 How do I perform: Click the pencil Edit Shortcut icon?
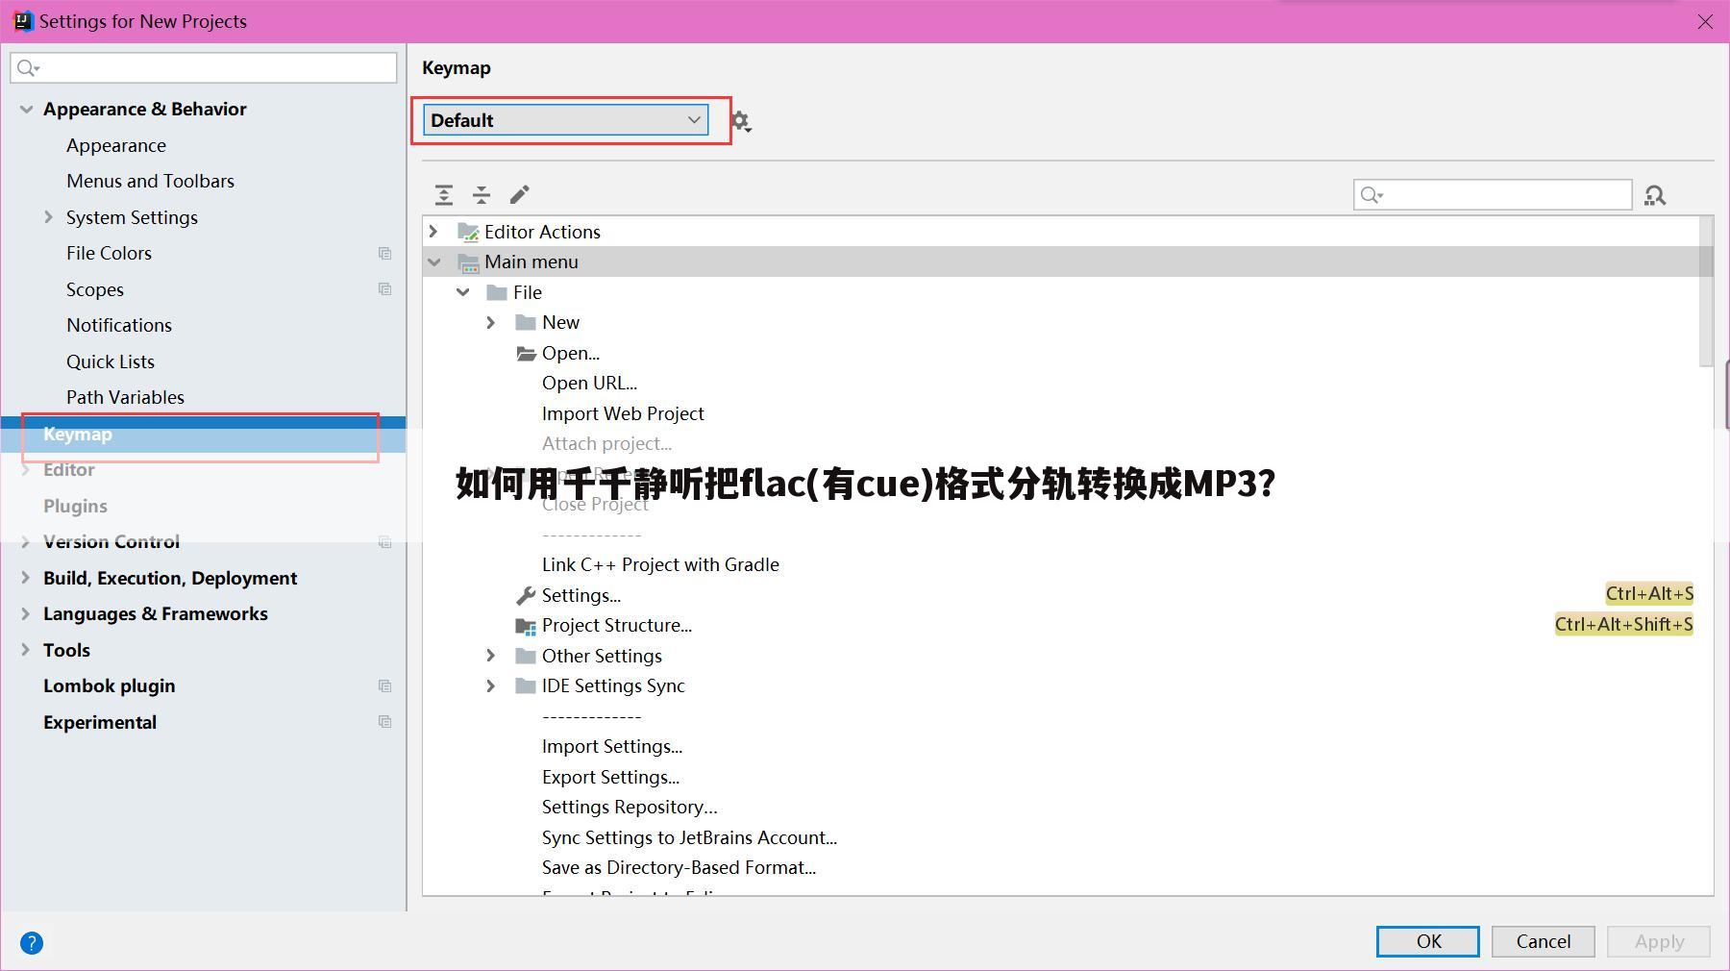[519, 195]
